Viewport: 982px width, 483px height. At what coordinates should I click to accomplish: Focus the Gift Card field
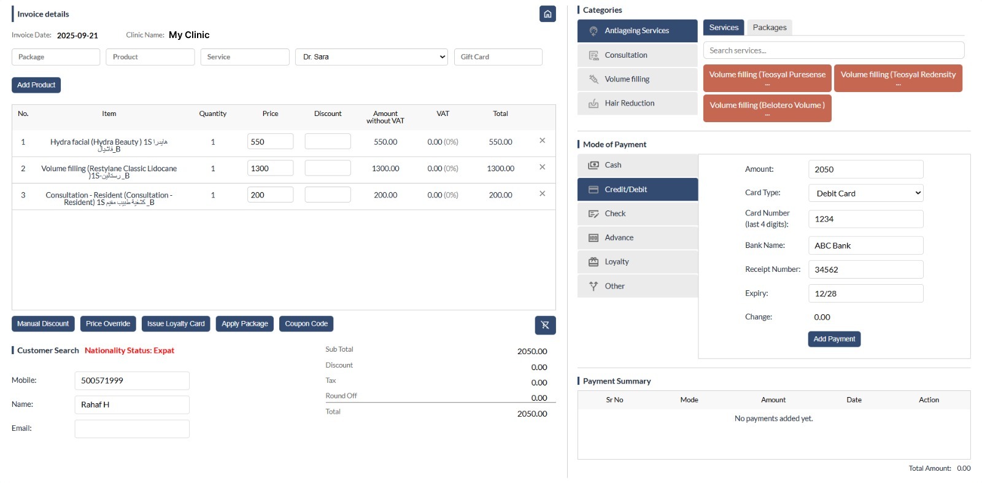(x=498, y=57)
